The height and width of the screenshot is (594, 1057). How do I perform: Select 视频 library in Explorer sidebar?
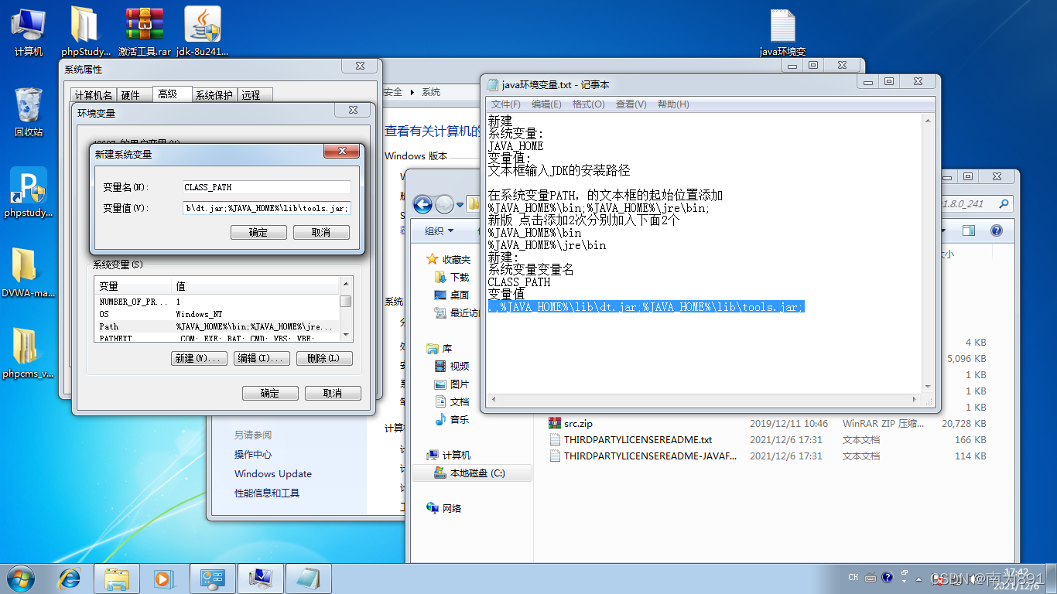[x=452, y=366]
